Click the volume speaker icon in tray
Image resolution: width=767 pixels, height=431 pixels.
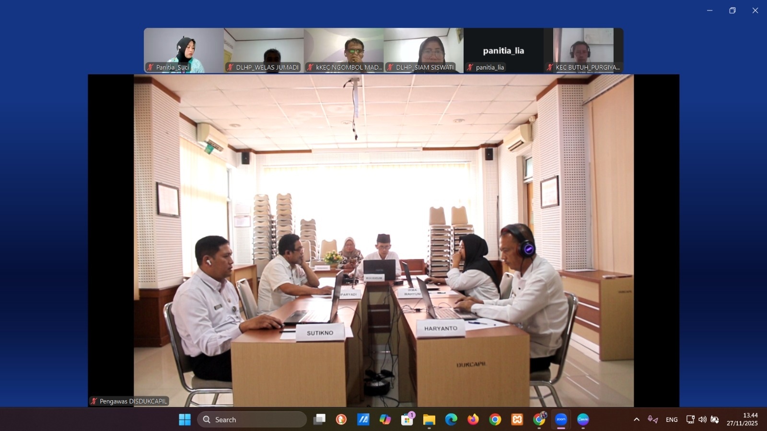tap(702, 419)
